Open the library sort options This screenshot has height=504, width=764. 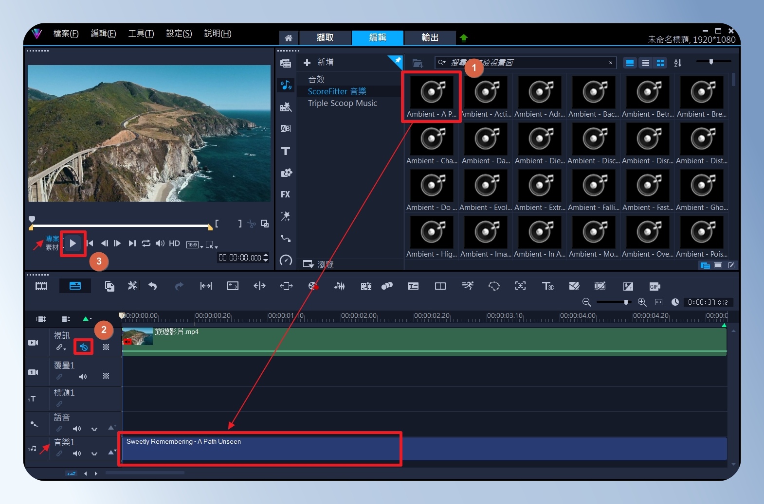[x=678, y=63]
